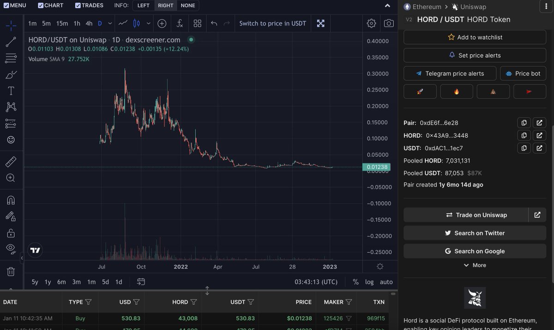Screen dimensions: 554x330
Task: Select the line chart style icon
Action: pyautogui.click(x=123, y=24)
